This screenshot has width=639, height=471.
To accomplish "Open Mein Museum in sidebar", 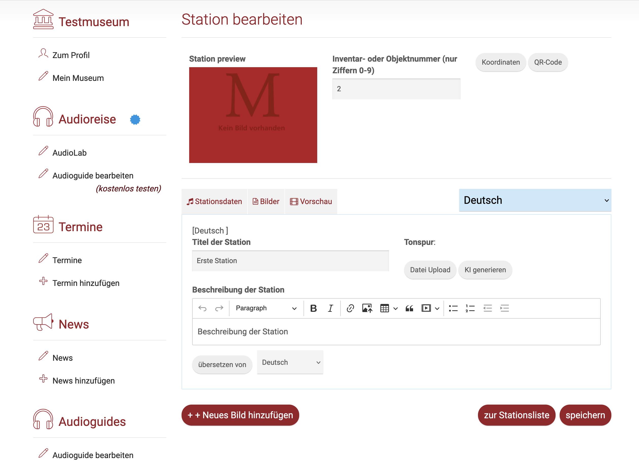I will click(78, 78).
